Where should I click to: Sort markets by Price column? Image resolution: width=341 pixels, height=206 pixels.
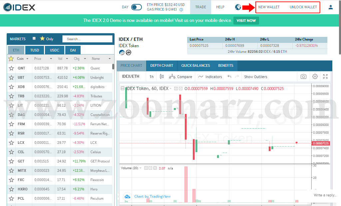[x=43, y=58]
